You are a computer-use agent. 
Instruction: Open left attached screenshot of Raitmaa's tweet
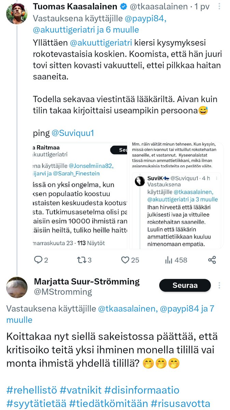[x=80, y=195]
